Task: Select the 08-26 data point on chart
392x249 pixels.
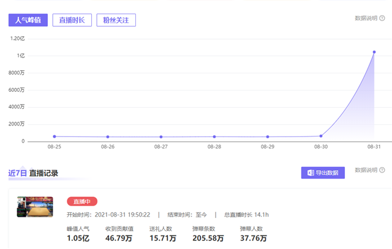Action: 108,137
